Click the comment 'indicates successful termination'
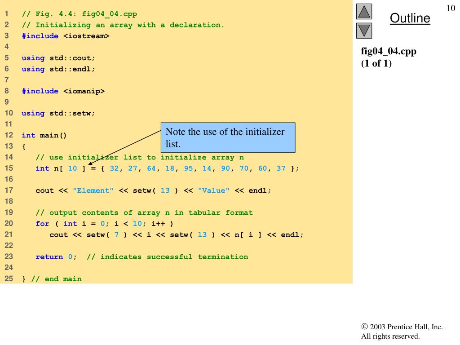Image resolution: width=460 pixels, height=345 pixels. [x=174, y=257]
